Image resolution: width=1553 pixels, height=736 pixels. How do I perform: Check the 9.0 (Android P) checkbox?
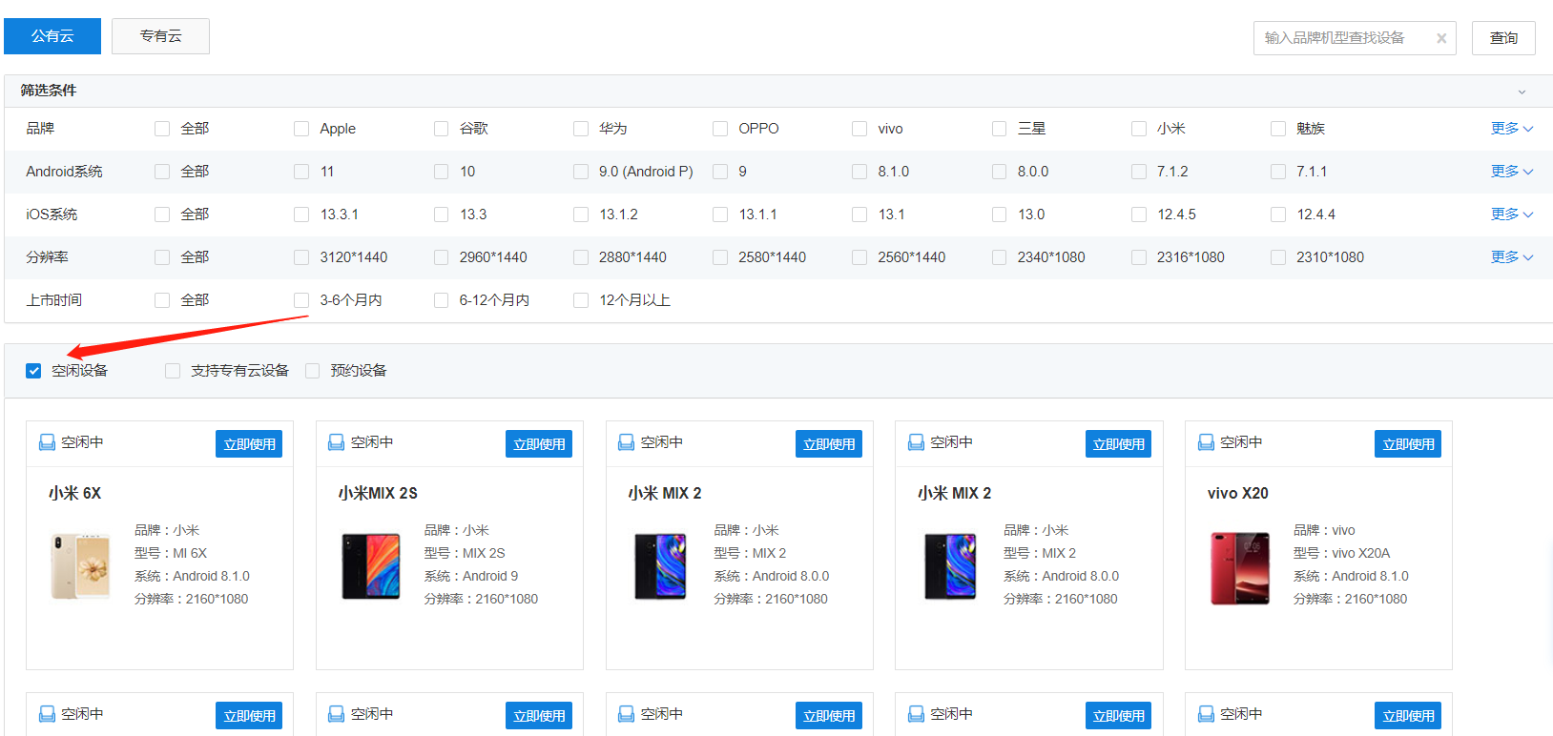581,172
